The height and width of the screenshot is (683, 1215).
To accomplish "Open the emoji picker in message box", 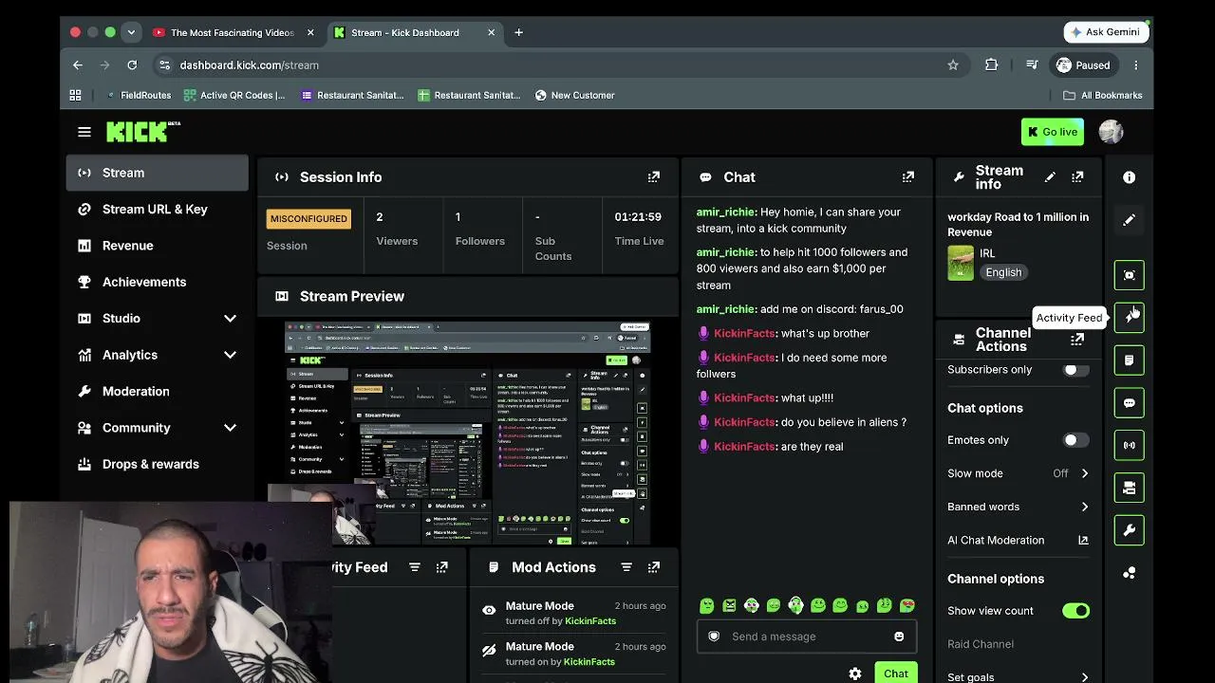I will tap(899, 637).
